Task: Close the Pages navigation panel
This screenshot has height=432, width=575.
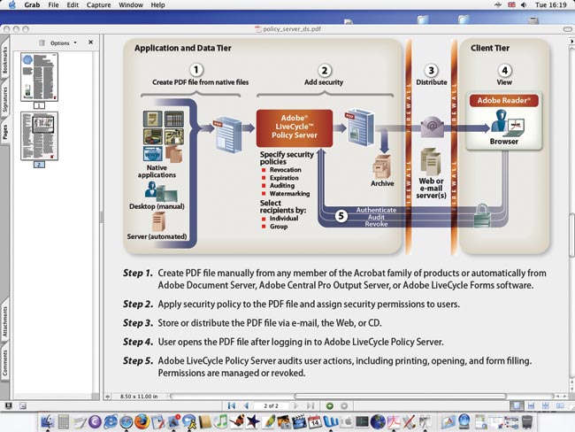Action: click(90, 42)
